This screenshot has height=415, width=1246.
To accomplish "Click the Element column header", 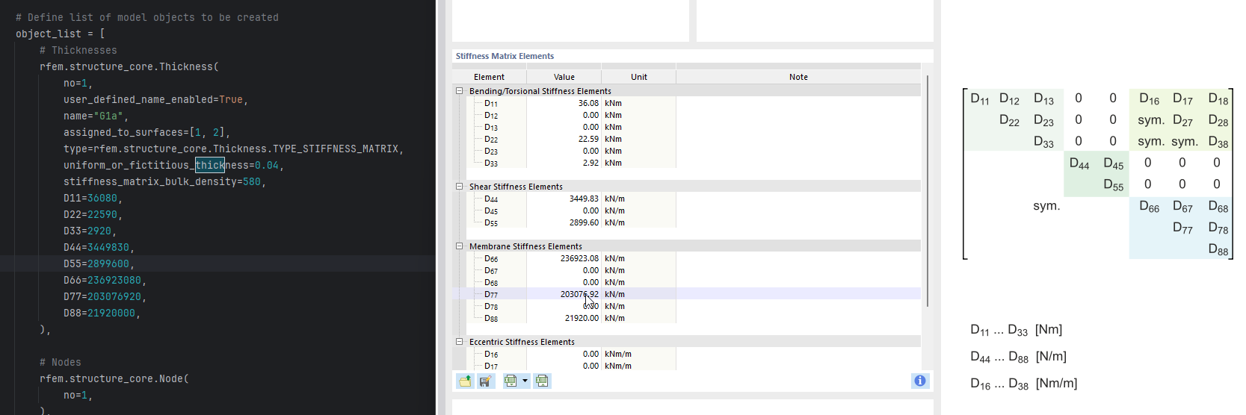I will point(489,77).
